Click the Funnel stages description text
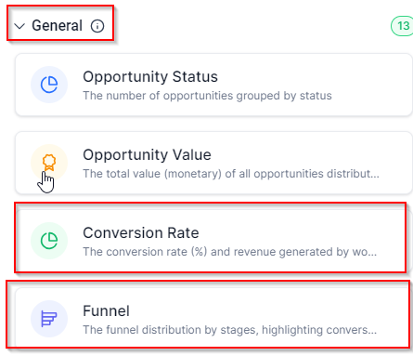 coord(230,330)
